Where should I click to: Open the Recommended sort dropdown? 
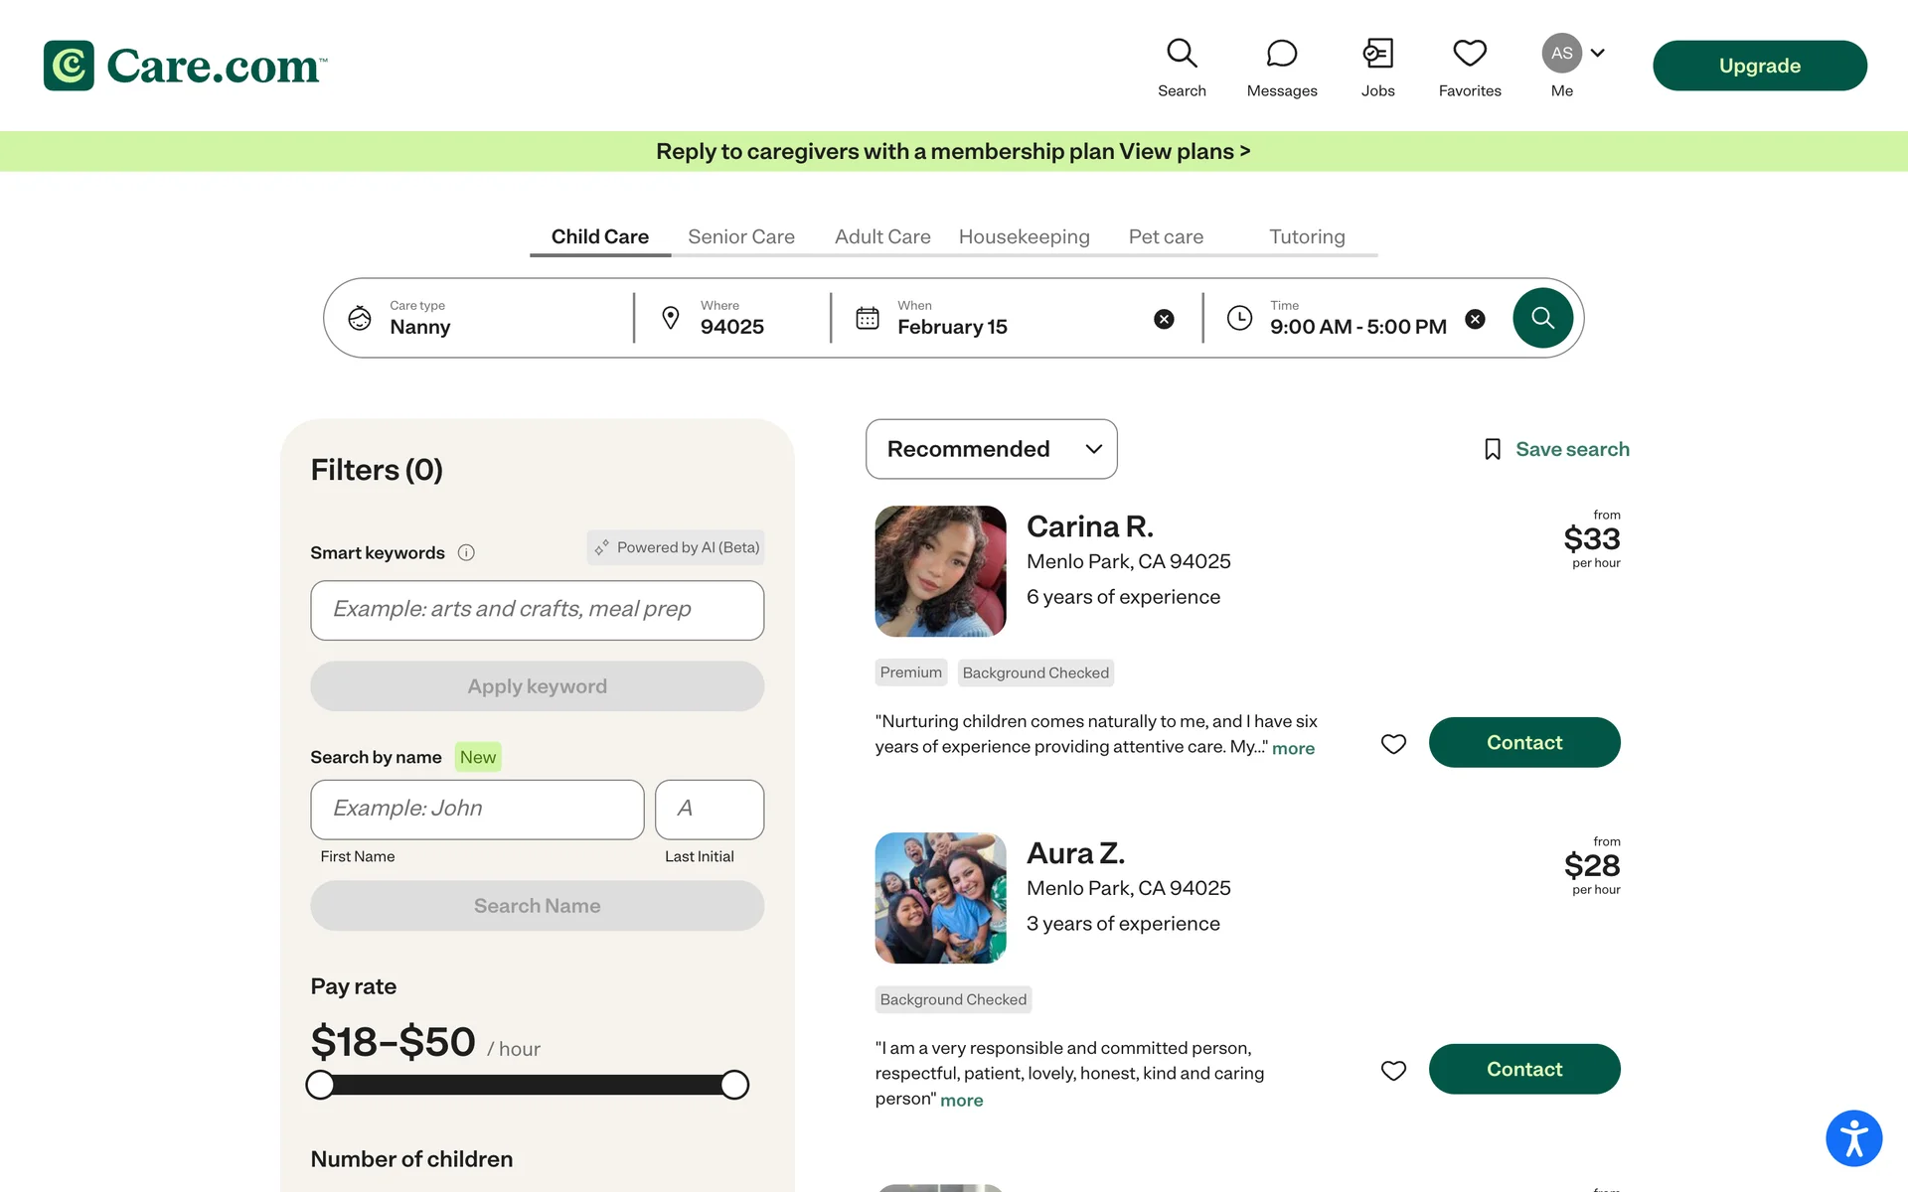coord(991,449)
